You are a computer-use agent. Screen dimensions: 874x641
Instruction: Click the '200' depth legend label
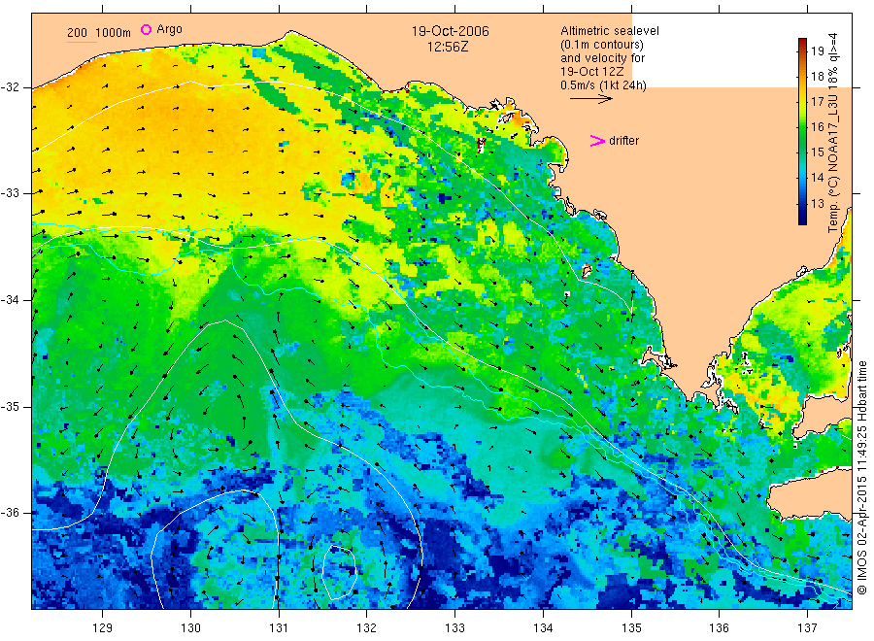(77, 33)
